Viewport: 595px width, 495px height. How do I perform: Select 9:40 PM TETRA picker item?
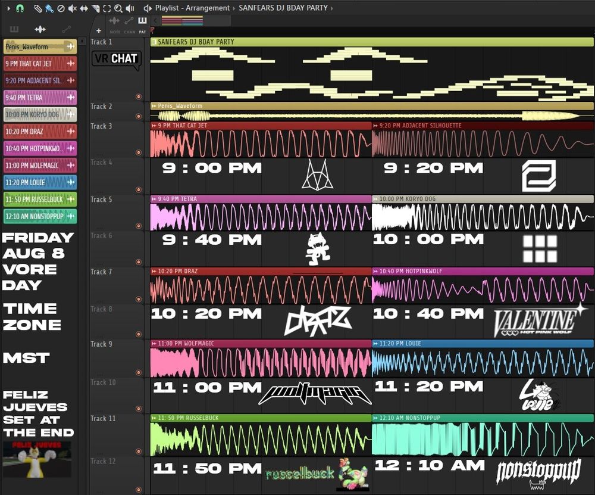point(40,98)
